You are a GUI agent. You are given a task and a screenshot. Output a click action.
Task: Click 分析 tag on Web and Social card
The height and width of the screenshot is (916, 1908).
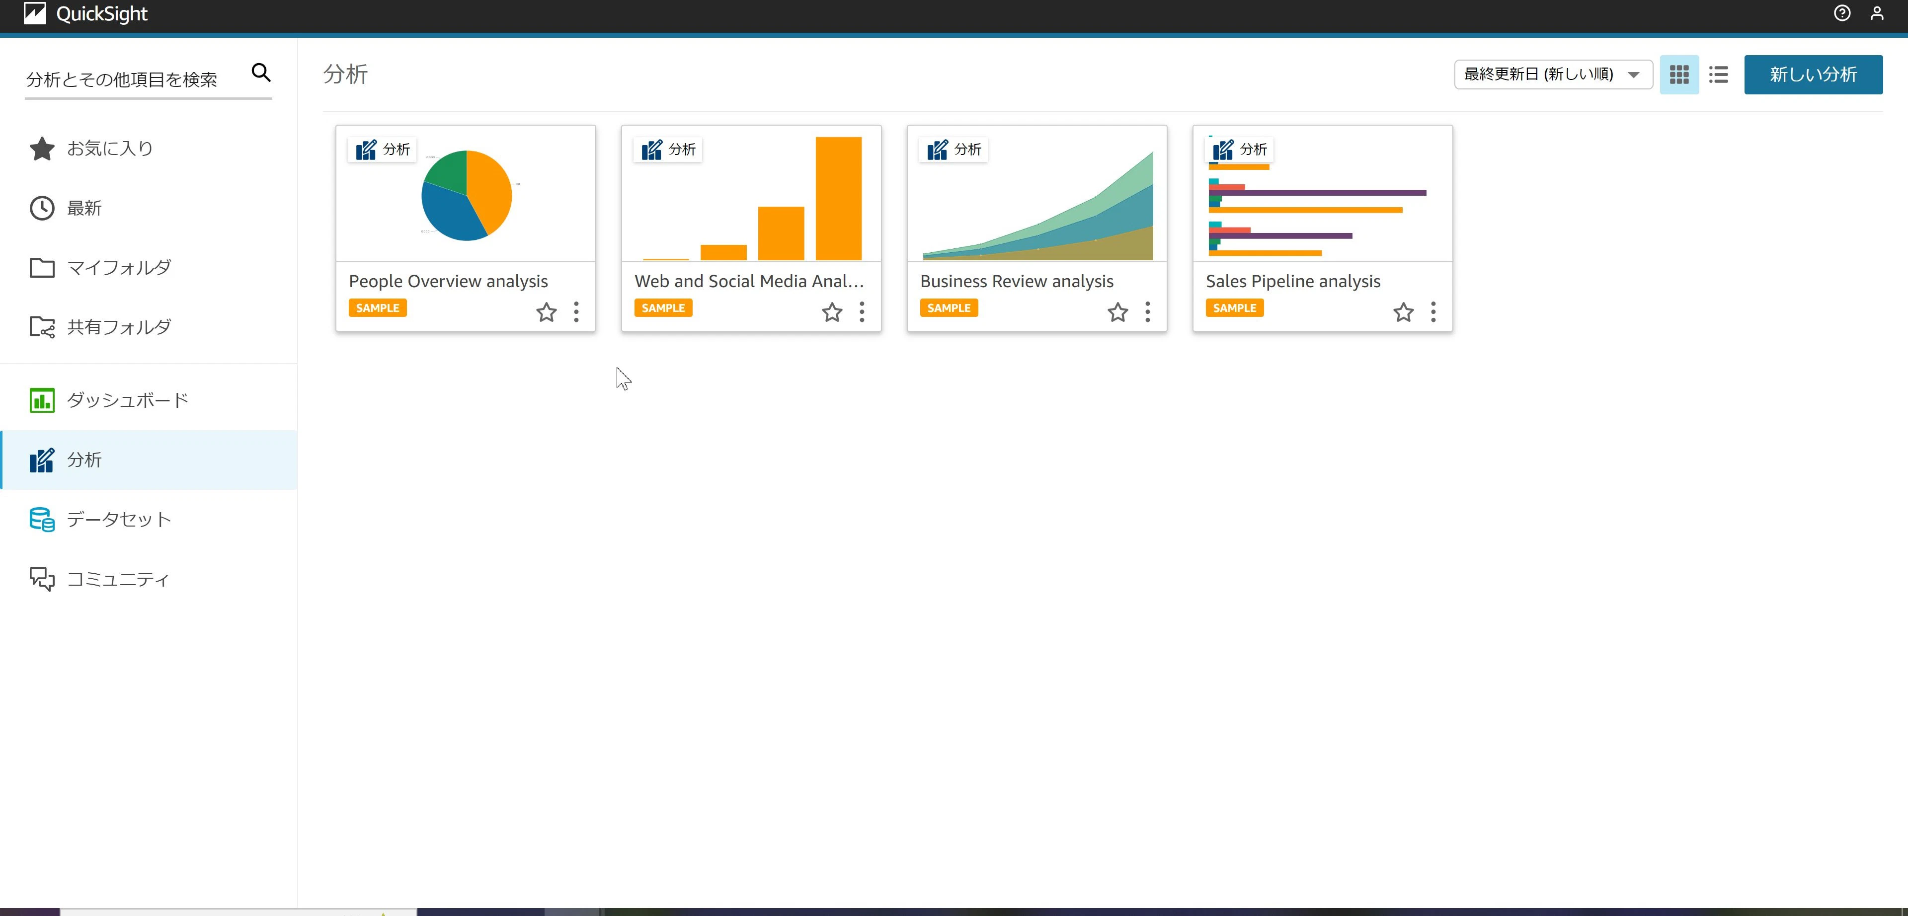[667, 150]
